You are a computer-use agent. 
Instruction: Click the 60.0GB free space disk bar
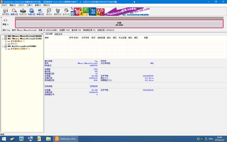tap(119, 24)
